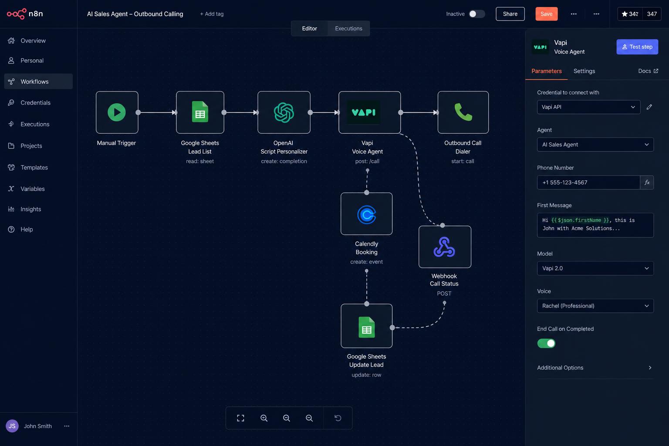Activate the workflow with the Inactive toggle
Screen dimensions: 669x446
pos(477,14)
